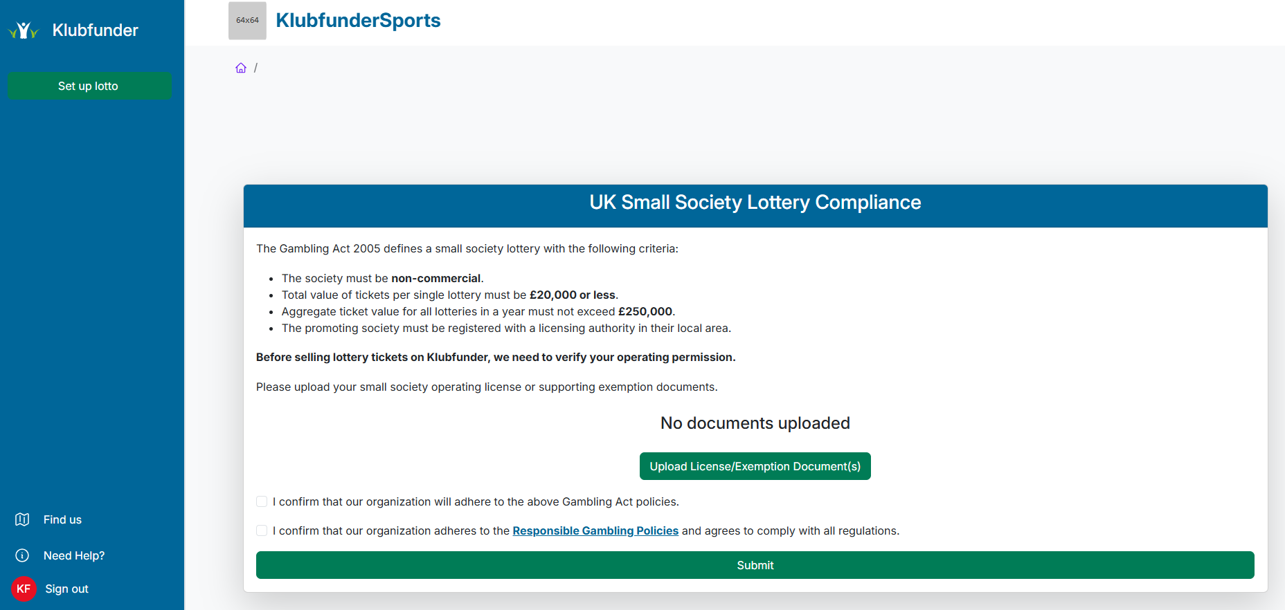Open the Responsible Gambling Policies link

pyautogui.click(x=595, y=530)
